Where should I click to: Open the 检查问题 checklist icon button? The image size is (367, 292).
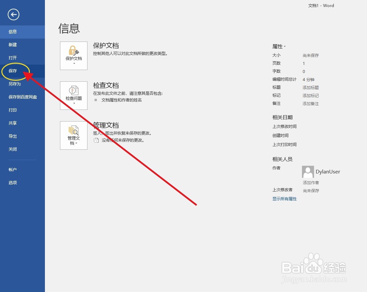tap(74, 96)
